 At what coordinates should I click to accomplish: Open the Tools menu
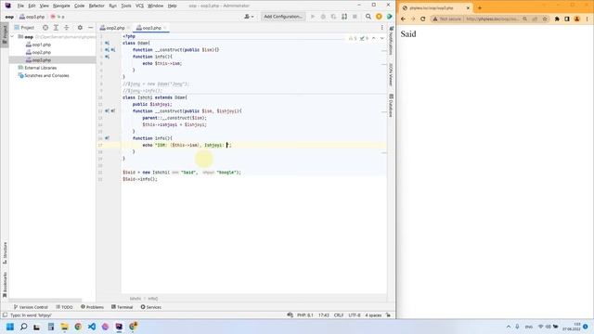(126, 6)
